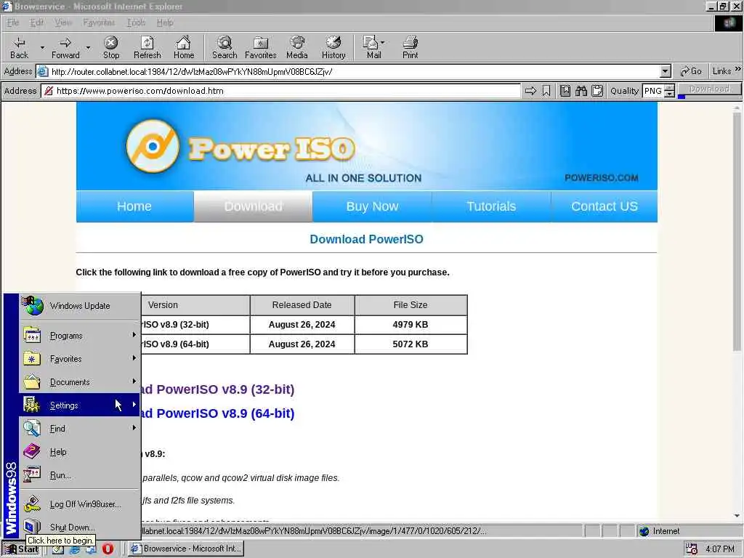Open the IE address bar dropdown
Screen dimensions: 744x558
(x=666, y=72)
